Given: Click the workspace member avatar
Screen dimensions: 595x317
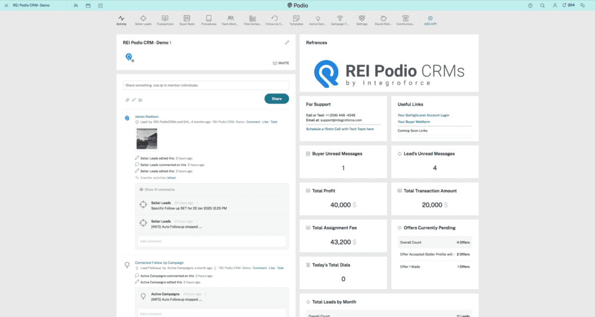Looking at the screenshot, I should tap(130, 57).
